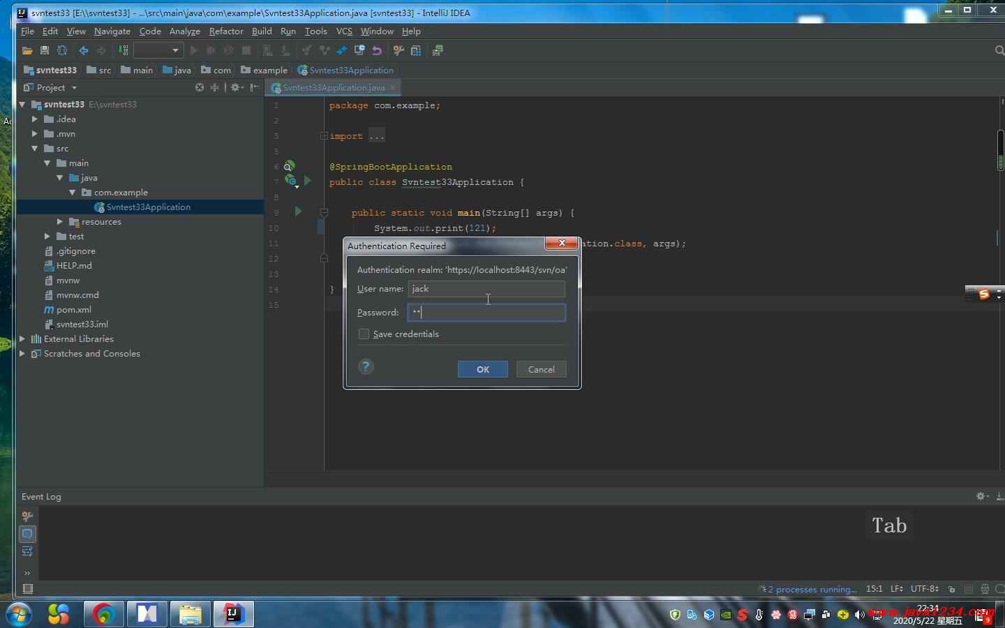Expand External Libraries node
This screenshot has height=628, width=1005.
(22, 339)
